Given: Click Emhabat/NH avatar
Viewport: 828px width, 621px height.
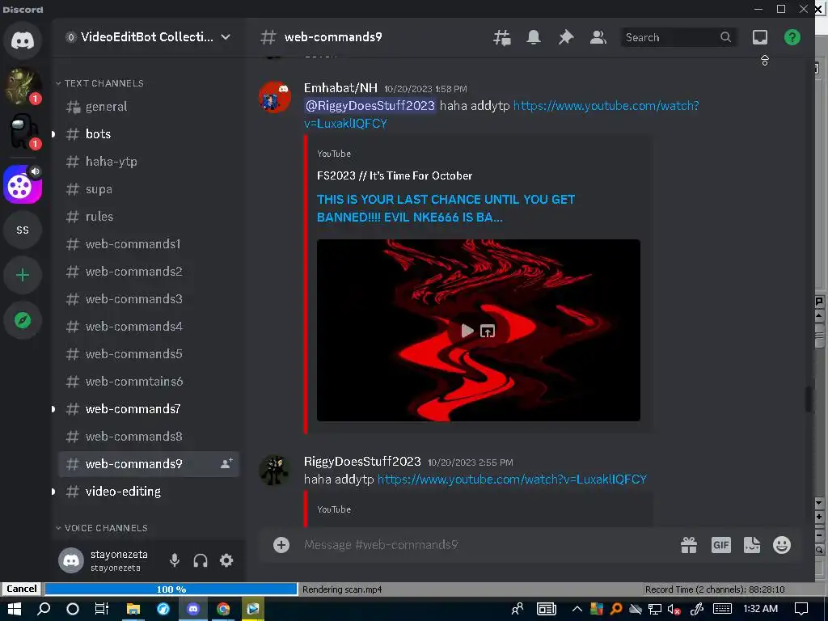Looking at the screenshot, I should point(275,97).
